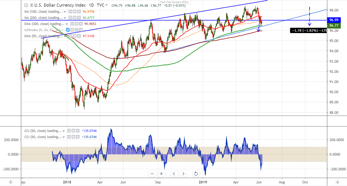Click the 96.77 current price label
347x186 pixels.
(334, 26)
